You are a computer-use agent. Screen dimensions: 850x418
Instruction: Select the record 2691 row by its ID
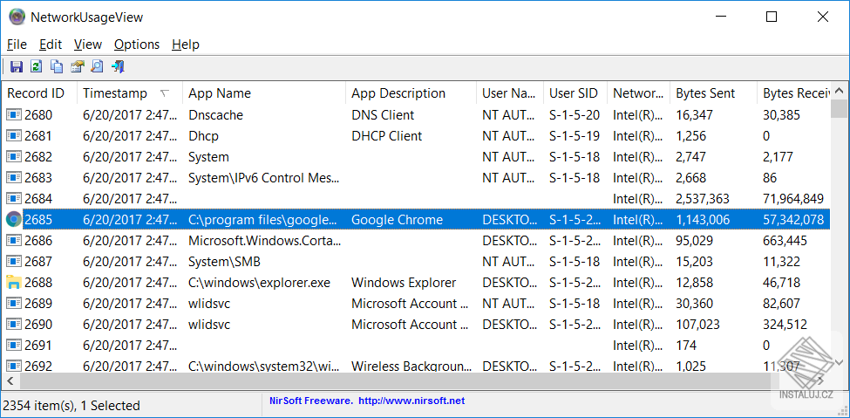[38, 346]
